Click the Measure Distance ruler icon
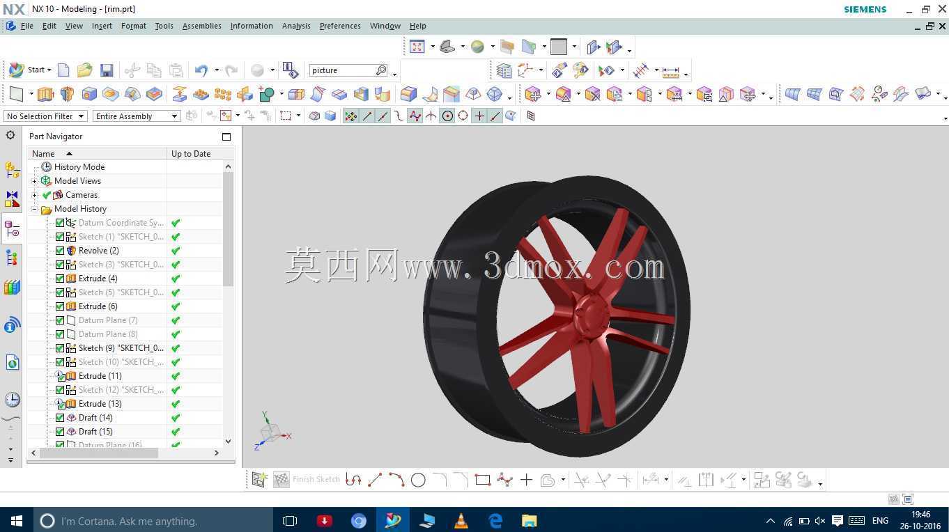Viewport: 949px width, 532px height. (x=671, y=71)
